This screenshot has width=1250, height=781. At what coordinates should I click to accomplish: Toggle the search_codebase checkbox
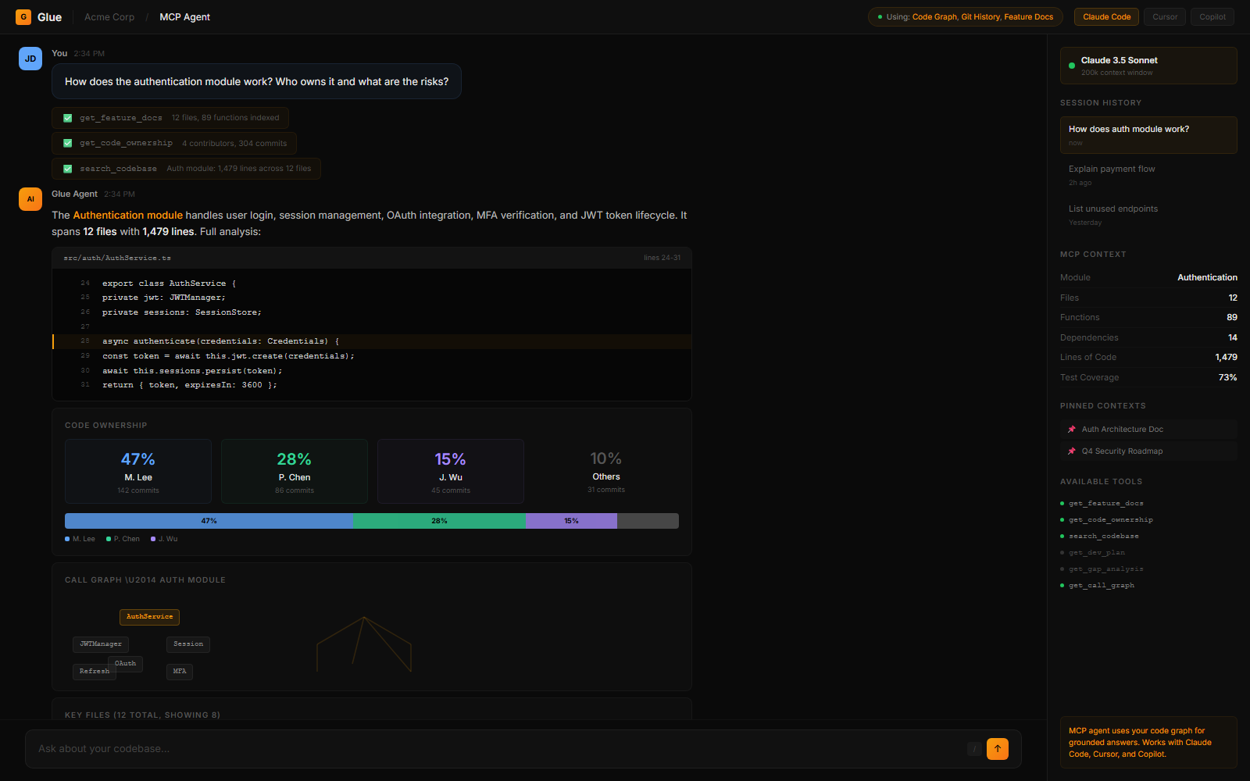(x=68, y=169)
